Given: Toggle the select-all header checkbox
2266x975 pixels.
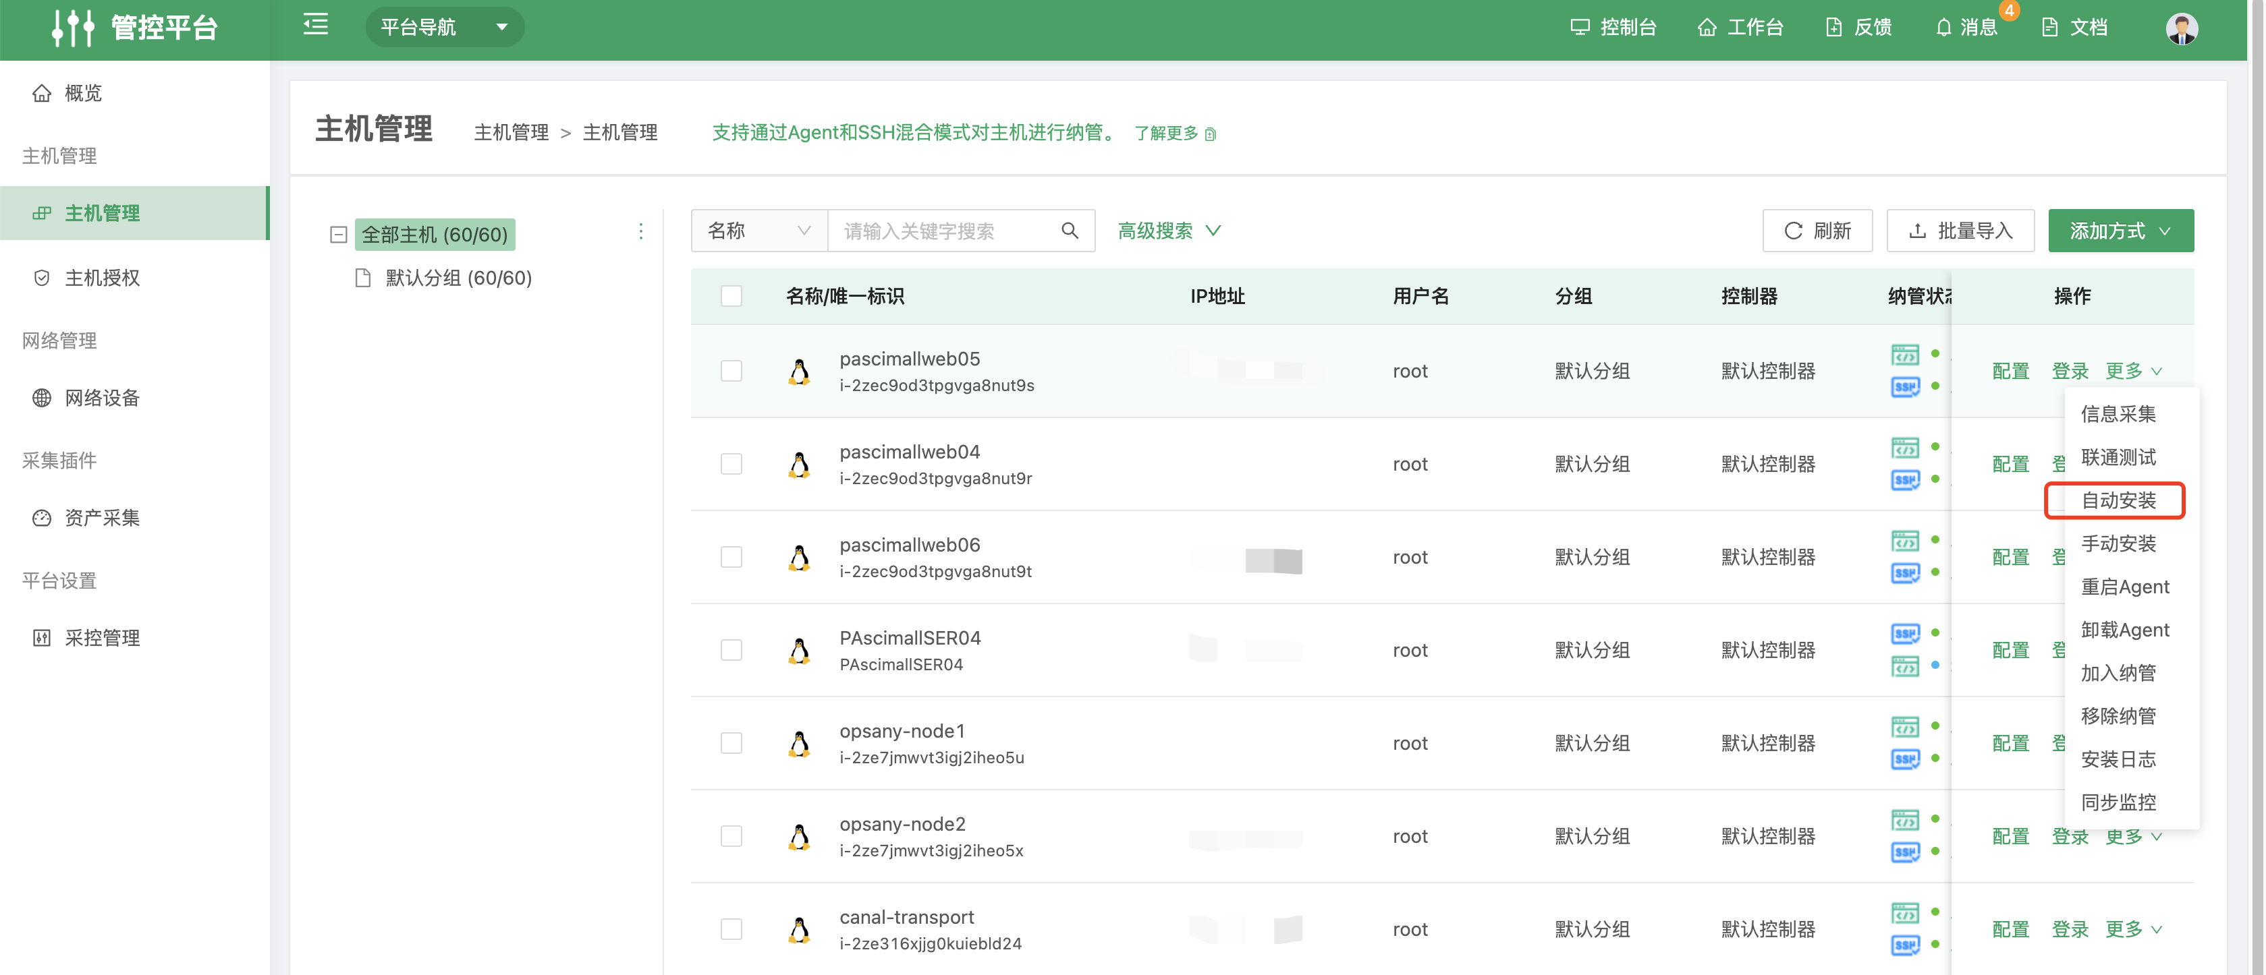Looking at the screenshot, I should 731,295.
